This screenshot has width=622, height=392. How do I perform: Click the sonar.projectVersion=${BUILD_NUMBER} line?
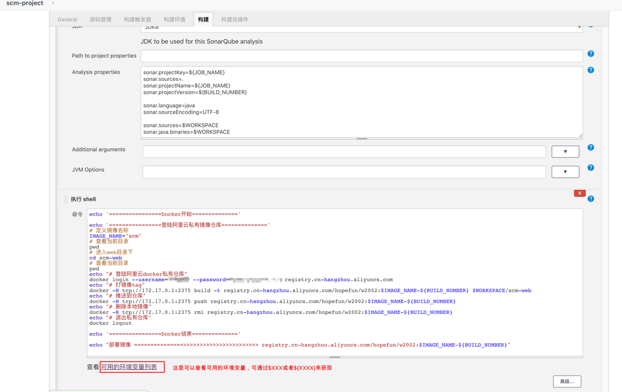(195, 92)
